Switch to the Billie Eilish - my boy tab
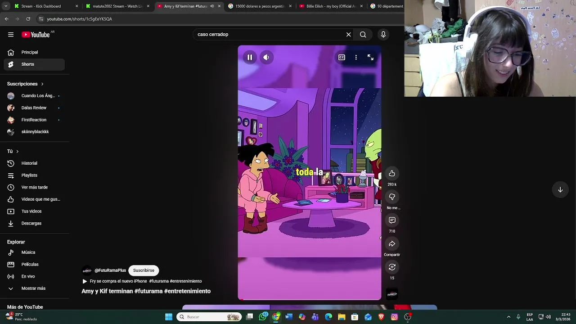 coord(332,6)
